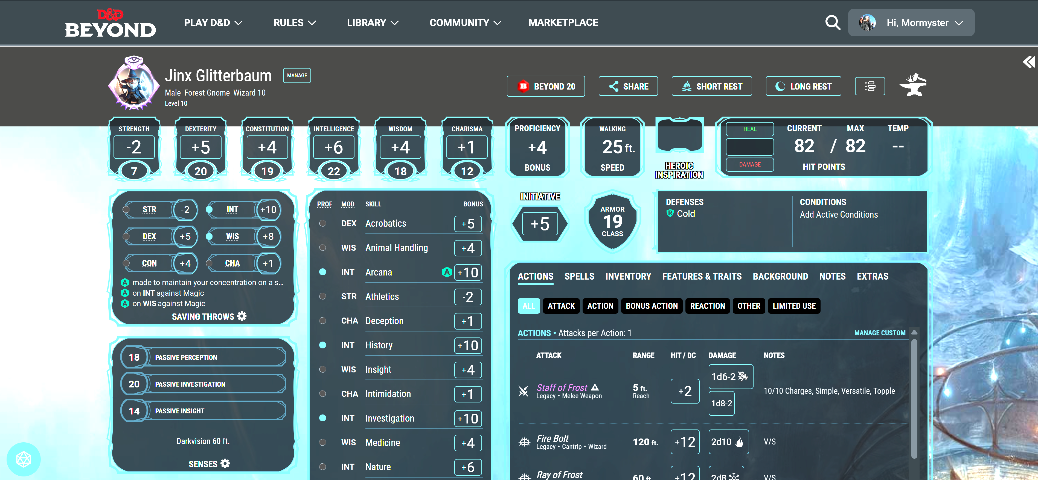The width and height of the screenshot is (1038, 480).
Task: Toggle Athletics proficiency indicator
Action: pos(322,296)
